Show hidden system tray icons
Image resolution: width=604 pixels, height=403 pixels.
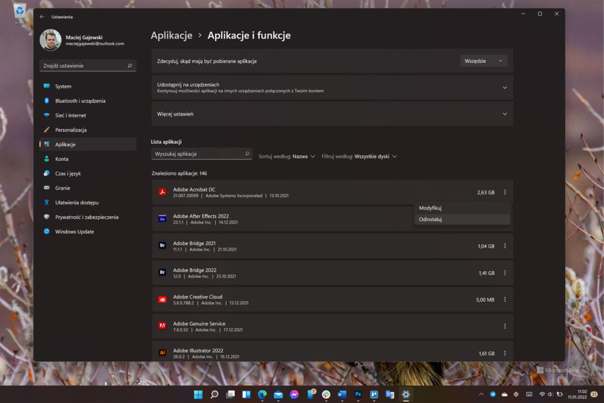481,394
